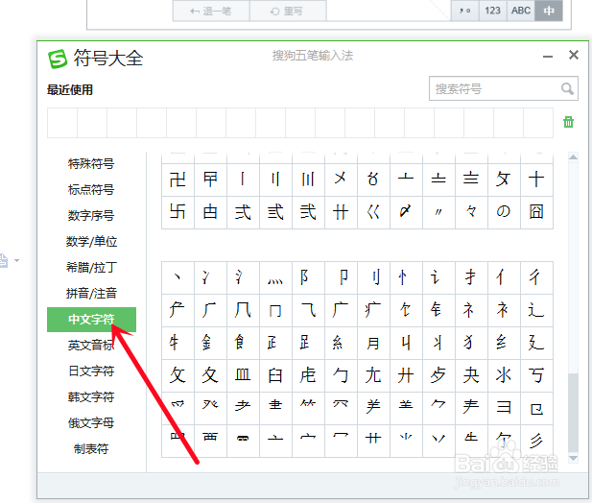The image size is (592, 503).
Task: Click the 重写 rewrite button
Action: [288, 11]
